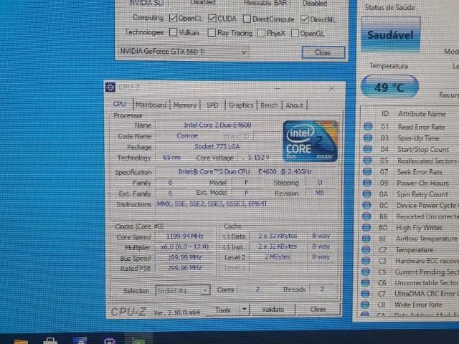Toggle the OpenGL checkbox
The width and height of the screenshot is (459, 344).
coord(295,34)
